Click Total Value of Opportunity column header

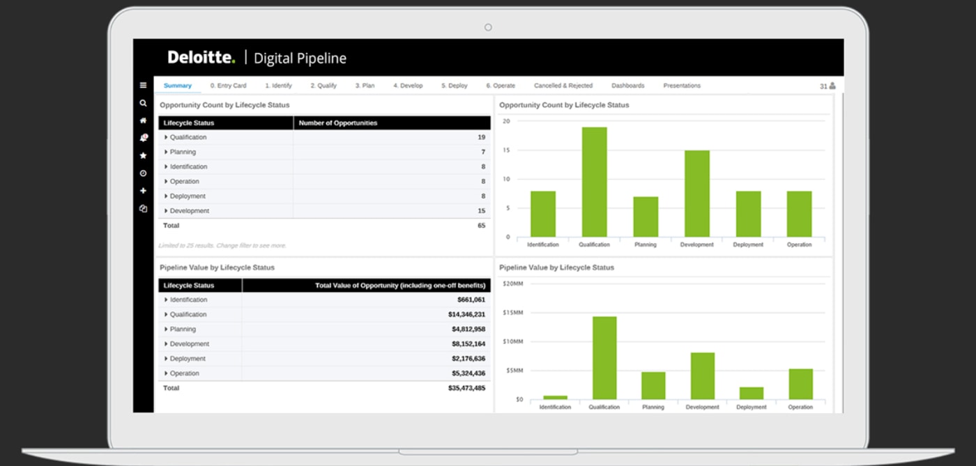coord(367,285)
